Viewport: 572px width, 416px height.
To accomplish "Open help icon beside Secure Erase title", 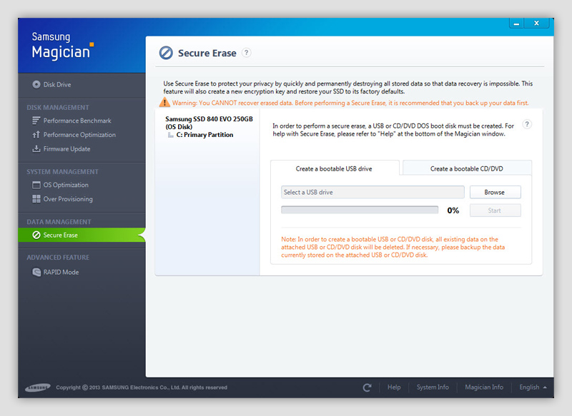I will (247, 53).
